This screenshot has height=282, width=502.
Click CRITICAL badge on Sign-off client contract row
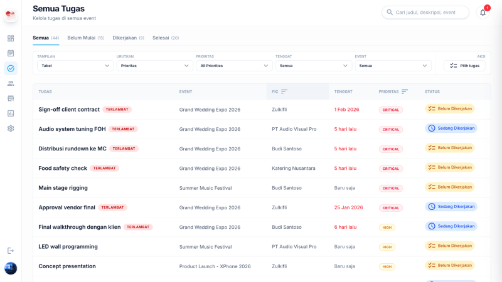point(390,110)
